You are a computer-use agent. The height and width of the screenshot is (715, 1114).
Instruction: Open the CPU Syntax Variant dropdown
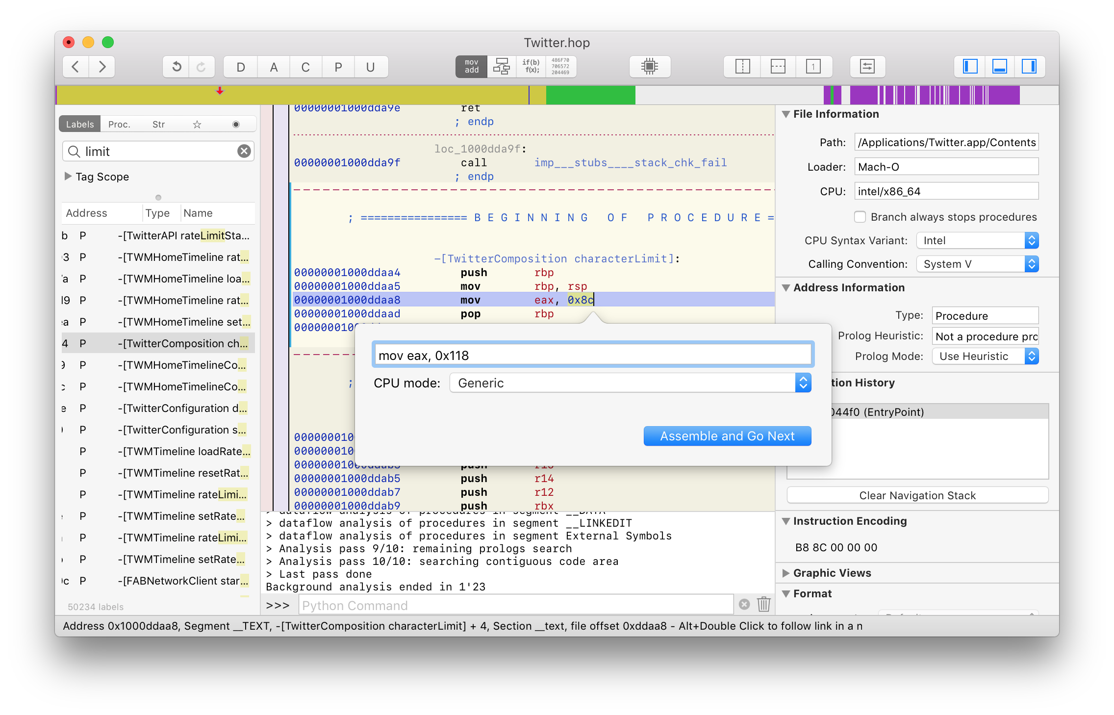click(x=977, y=240)
